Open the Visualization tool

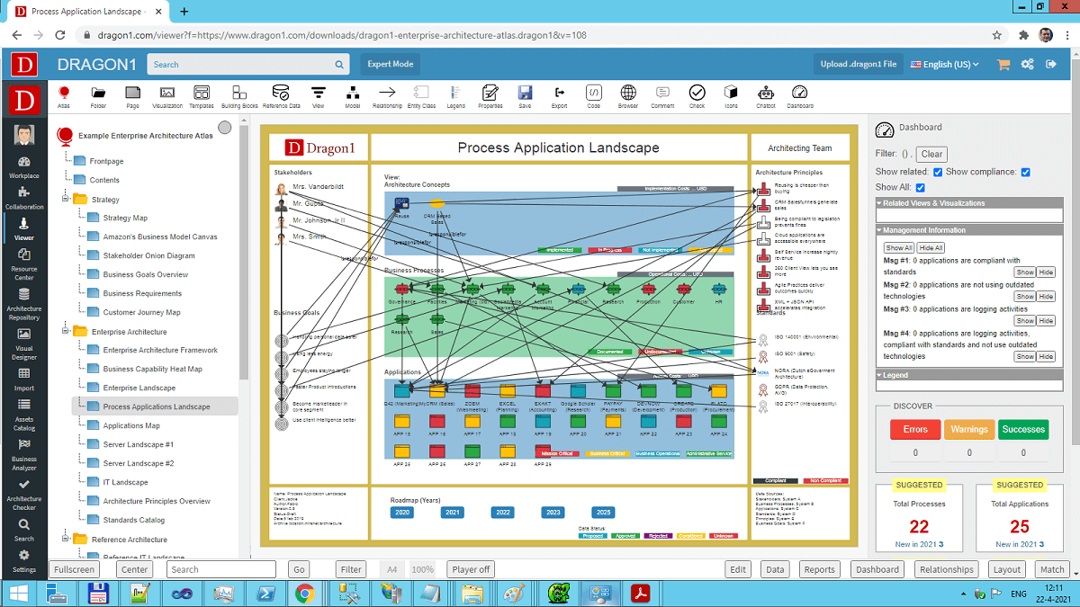pos(167,96)
